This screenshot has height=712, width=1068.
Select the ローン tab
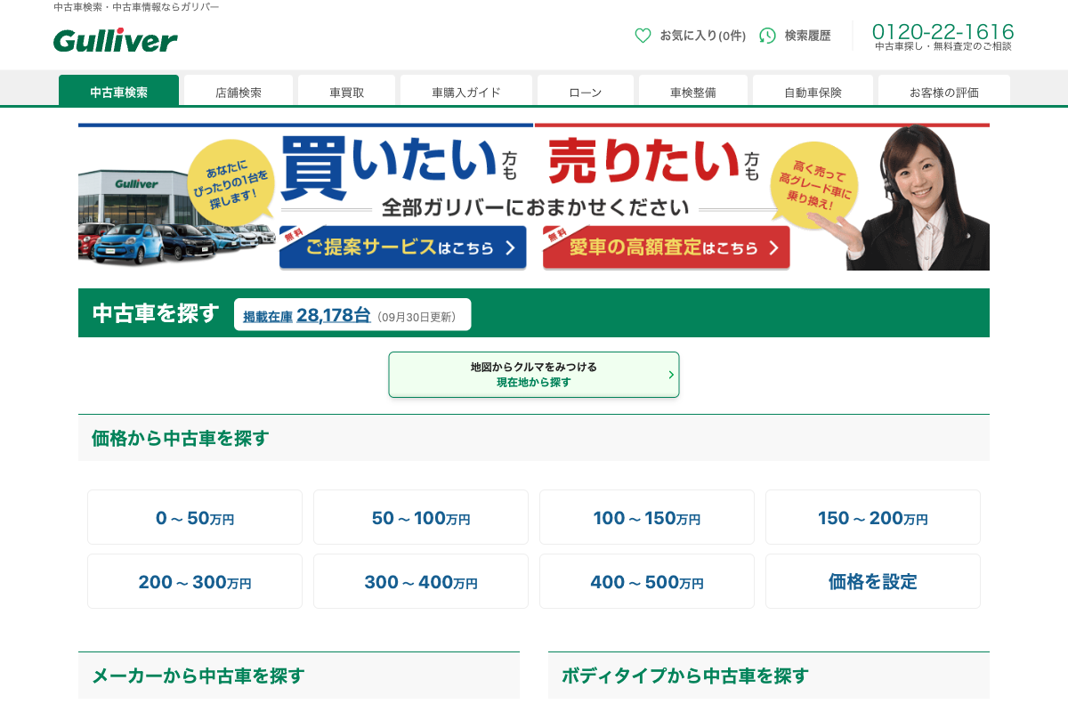[x=585, y=92]
